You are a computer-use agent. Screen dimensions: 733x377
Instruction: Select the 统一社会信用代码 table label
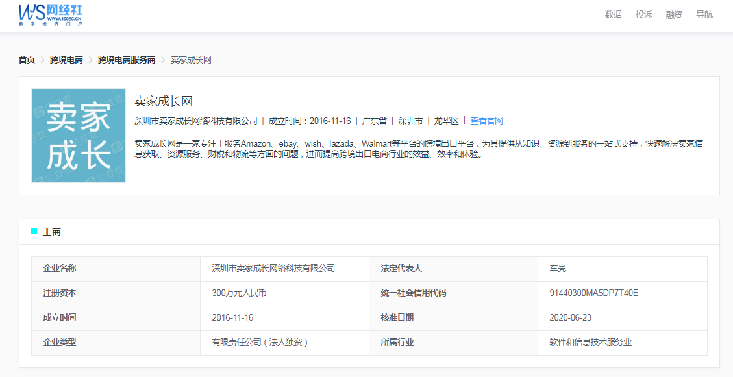(414, 293)
